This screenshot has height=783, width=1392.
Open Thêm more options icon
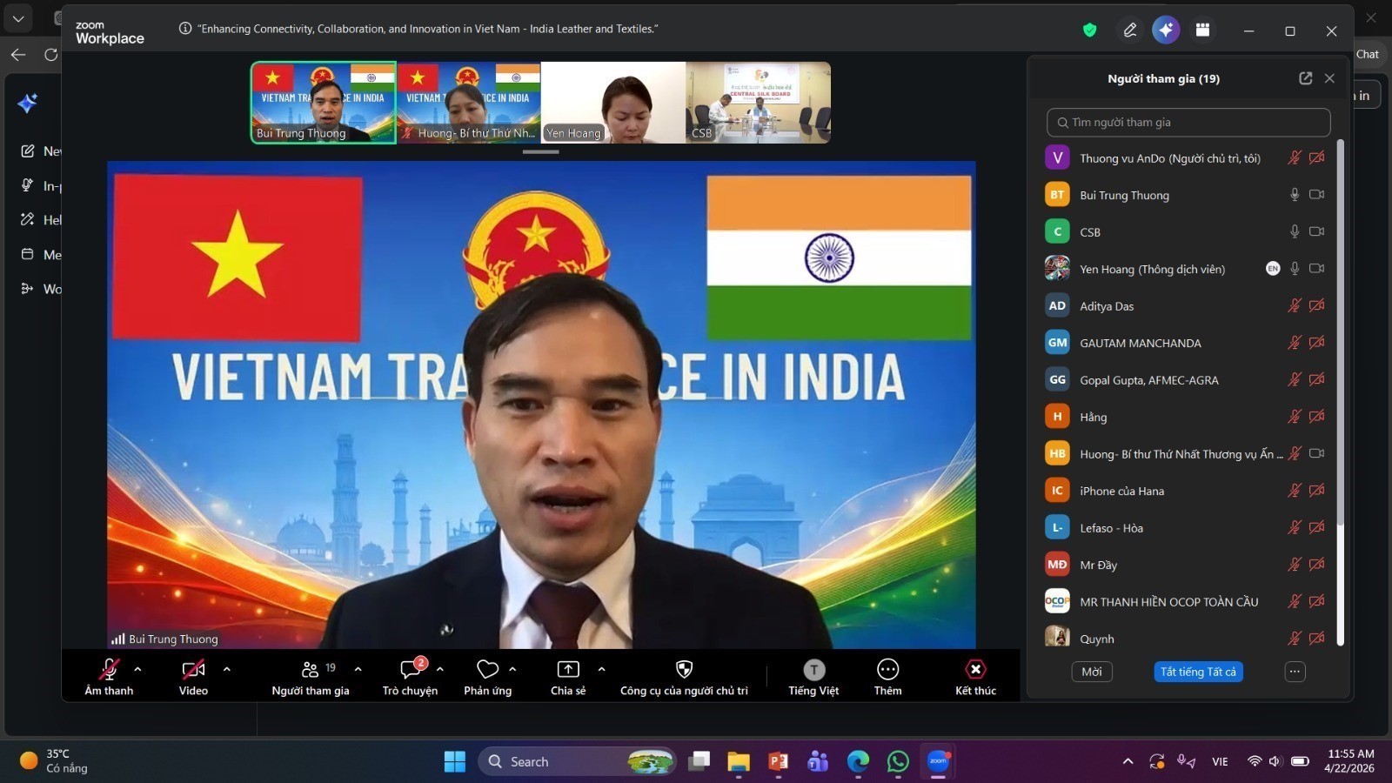pos(887,670)
